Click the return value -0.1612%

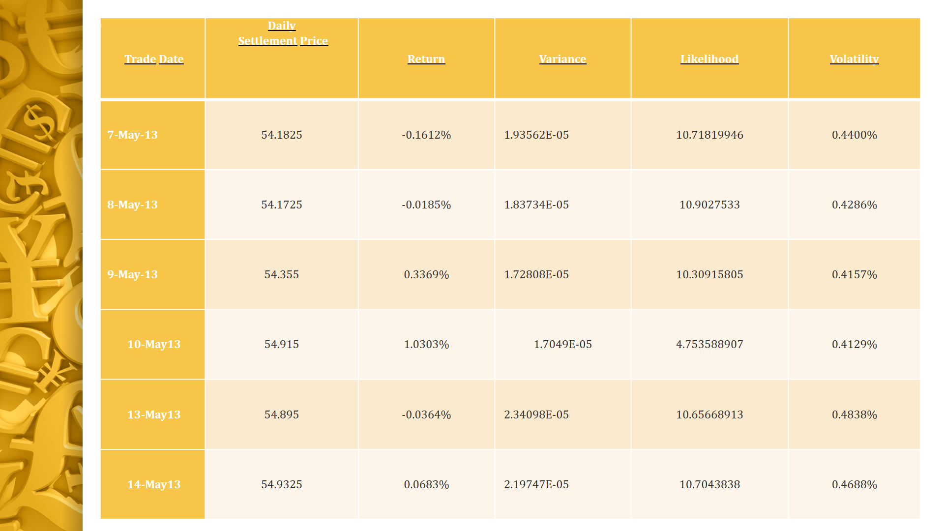(426, 135)
